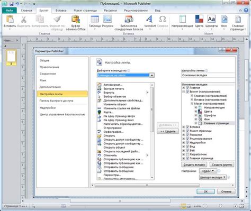251x211 pixels.
Task: Click the Символ omega icon
Action: tap(163, 20)
